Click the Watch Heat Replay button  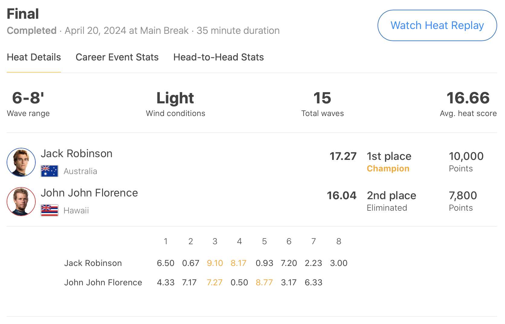click(437, 25)
